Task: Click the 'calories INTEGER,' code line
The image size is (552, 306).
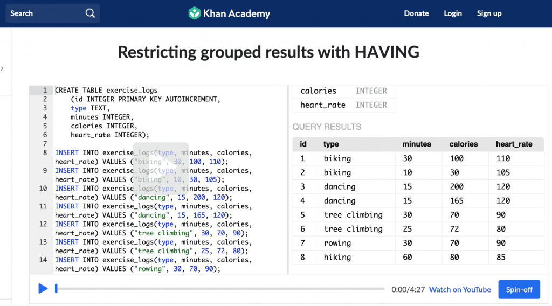Action: pos(104,126)
